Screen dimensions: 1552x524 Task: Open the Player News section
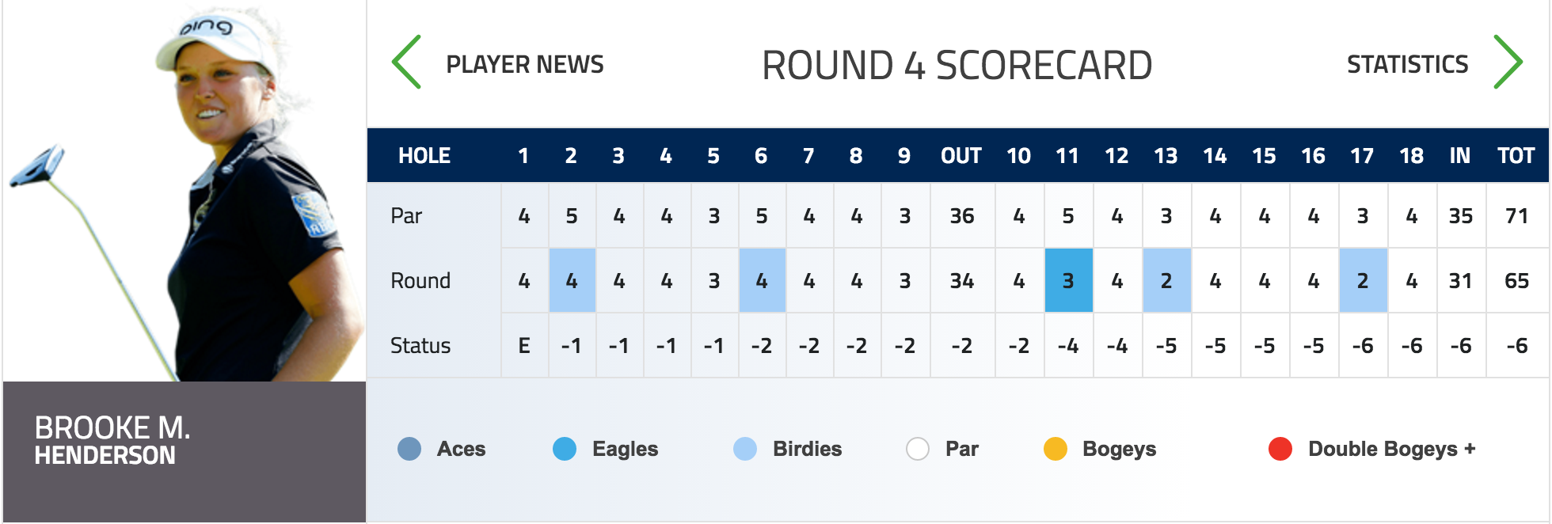tap(525, 64)
